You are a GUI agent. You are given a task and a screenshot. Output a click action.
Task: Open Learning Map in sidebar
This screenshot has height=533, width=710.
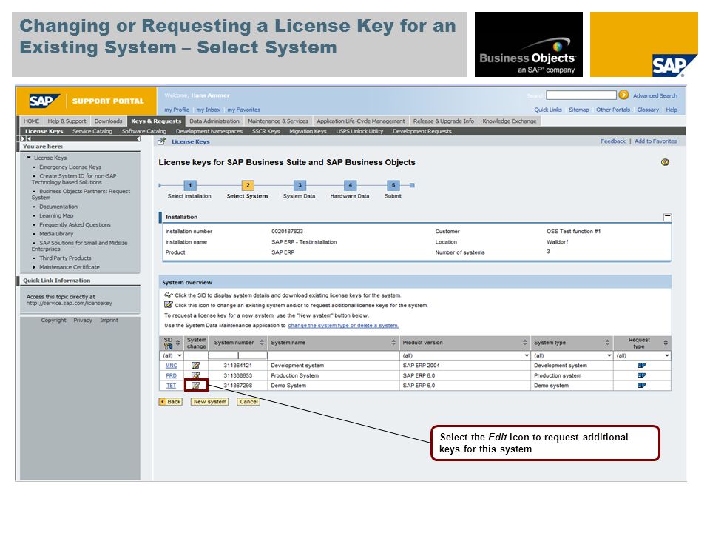tap(56, 215)
